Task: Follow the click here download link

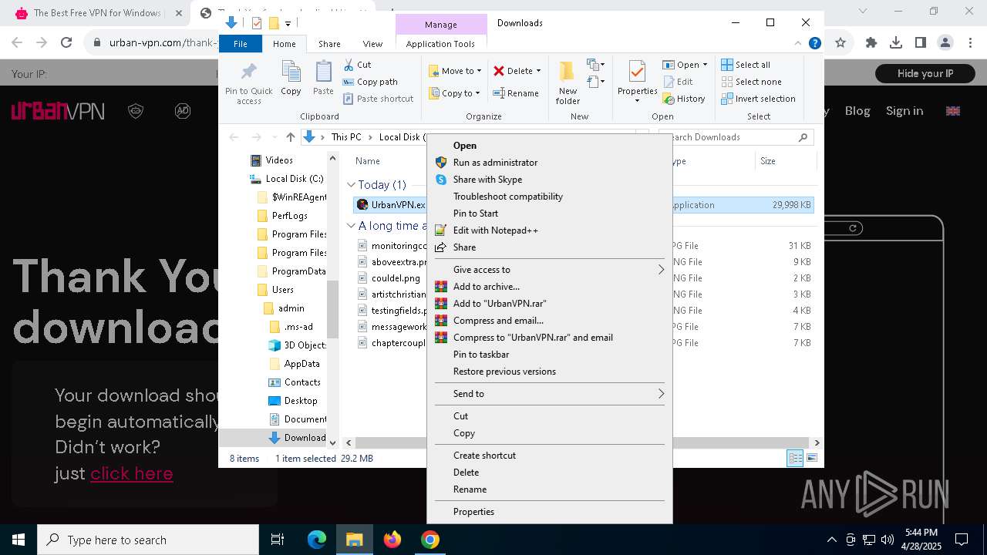Action: pyautogui.click(x=132, y=473)
